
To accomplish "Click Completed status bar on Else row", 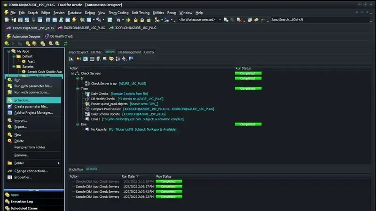I will (248, 124).
